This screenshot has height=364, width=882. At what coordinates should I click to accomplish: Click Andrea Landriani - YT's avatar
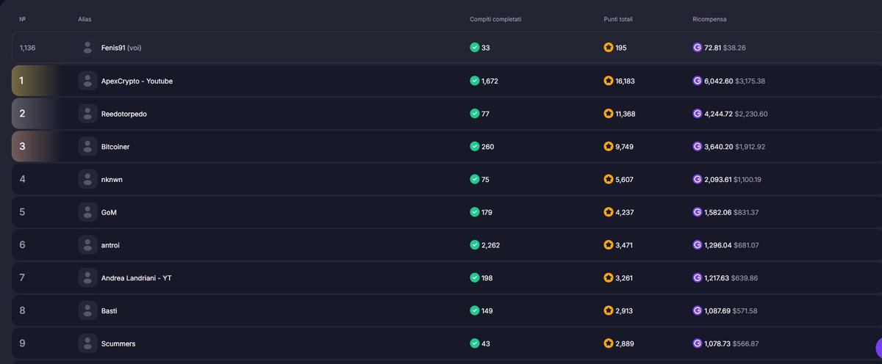point(88,277)
